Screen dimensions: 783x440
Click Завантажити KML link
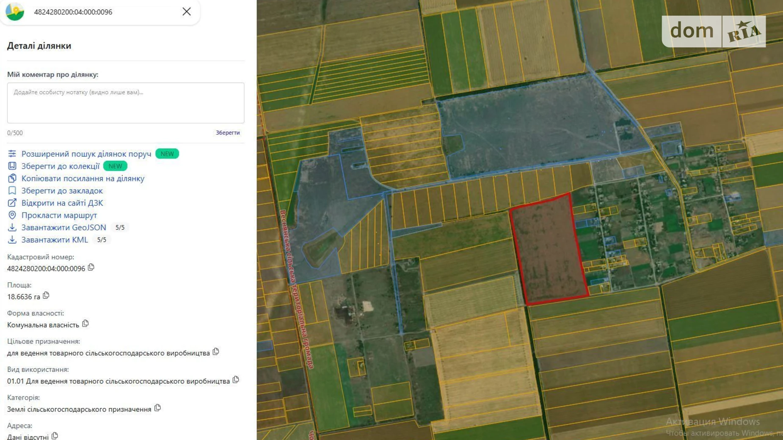pyautogui.click(x=55, y=239)
